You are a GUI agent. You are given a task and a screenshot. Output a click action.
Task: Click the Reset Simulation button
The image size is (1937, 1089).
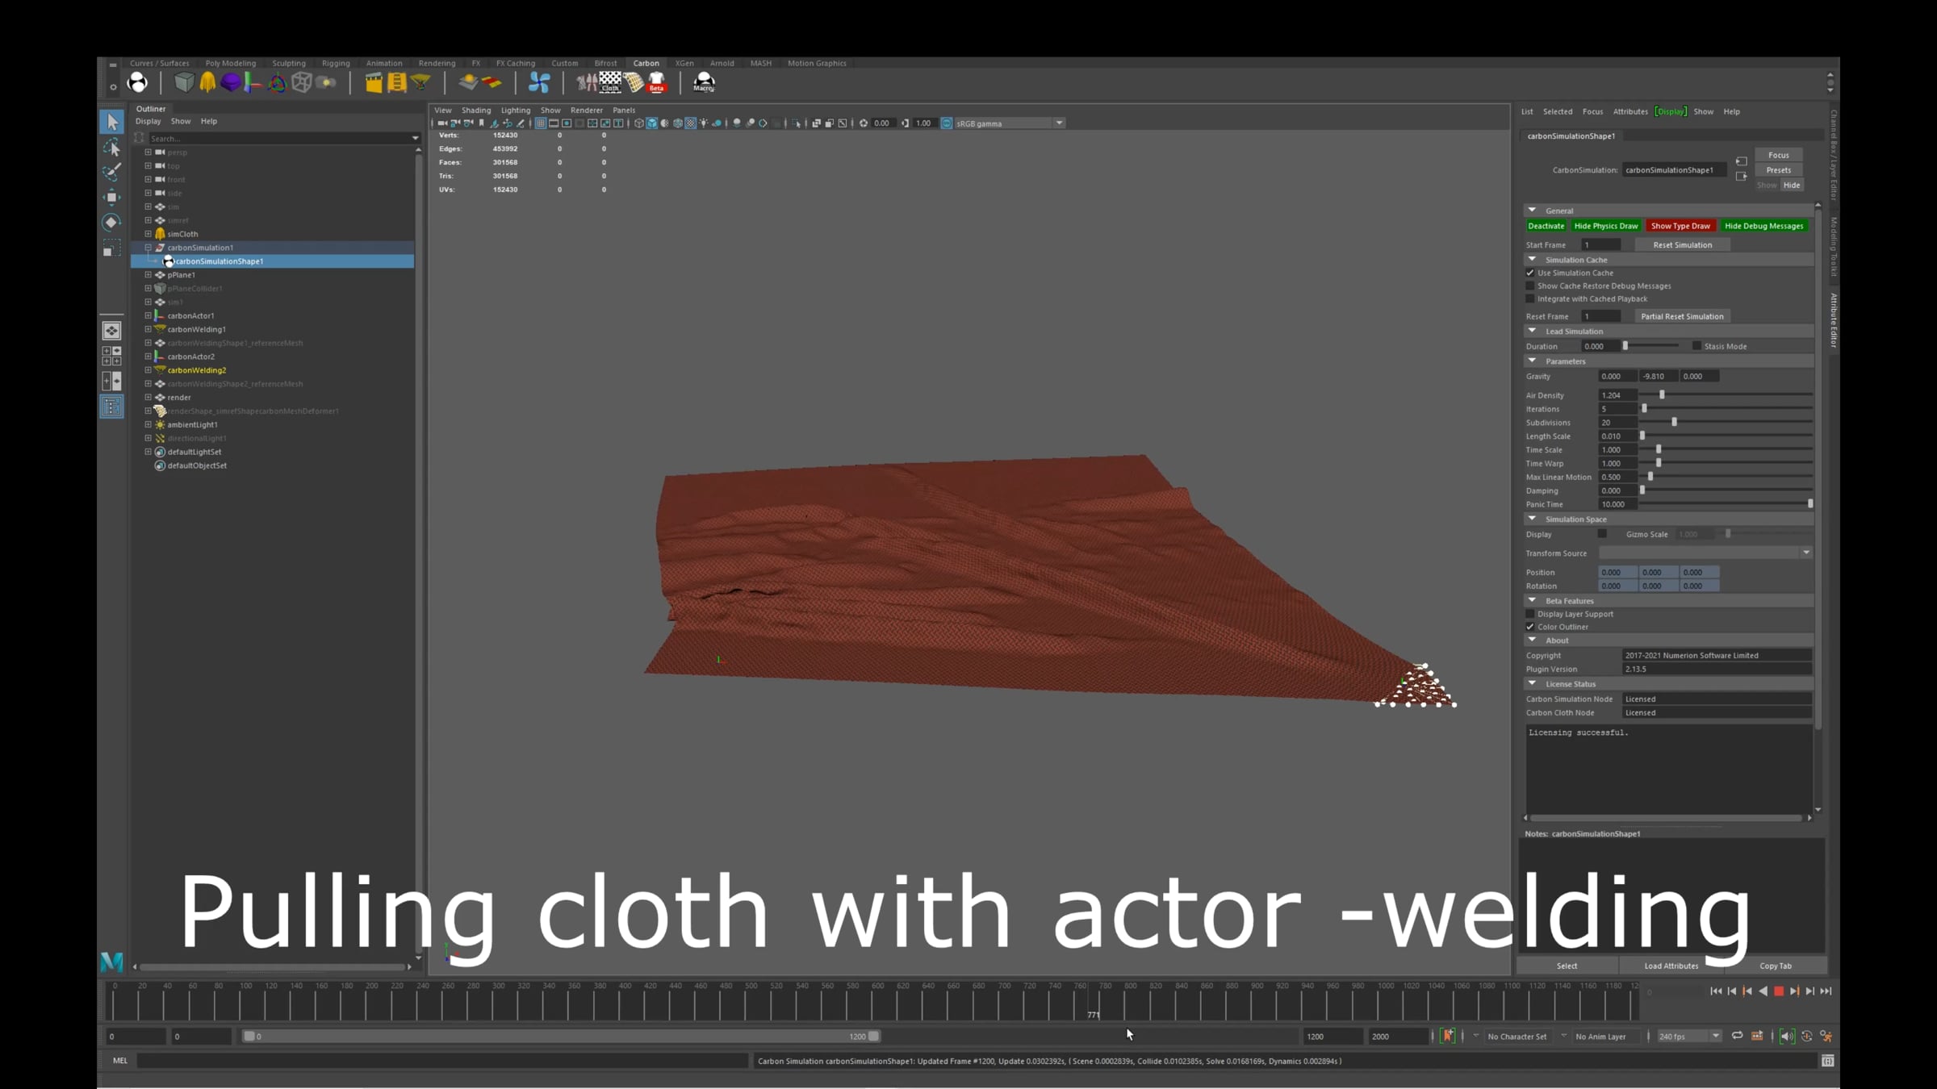tap(1682, 245)
